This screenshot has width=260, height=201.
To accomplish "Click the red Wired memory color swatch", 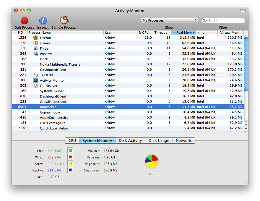I will (70, 157).
